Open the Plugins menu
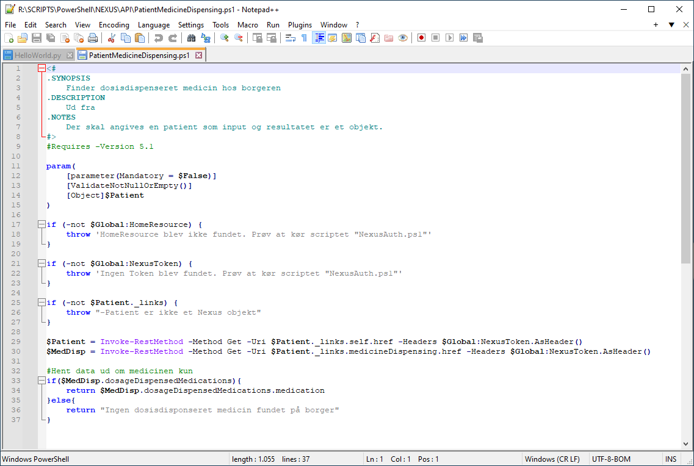The image size is (694, 466). pos(300,25)
